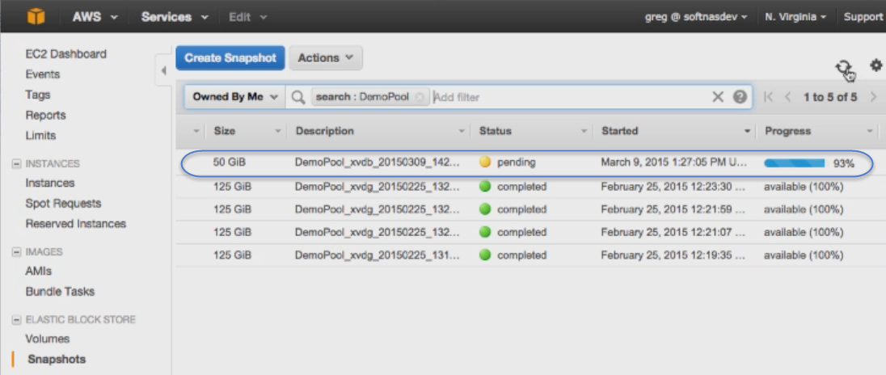Open the filter help question mark

pos(740,97)
